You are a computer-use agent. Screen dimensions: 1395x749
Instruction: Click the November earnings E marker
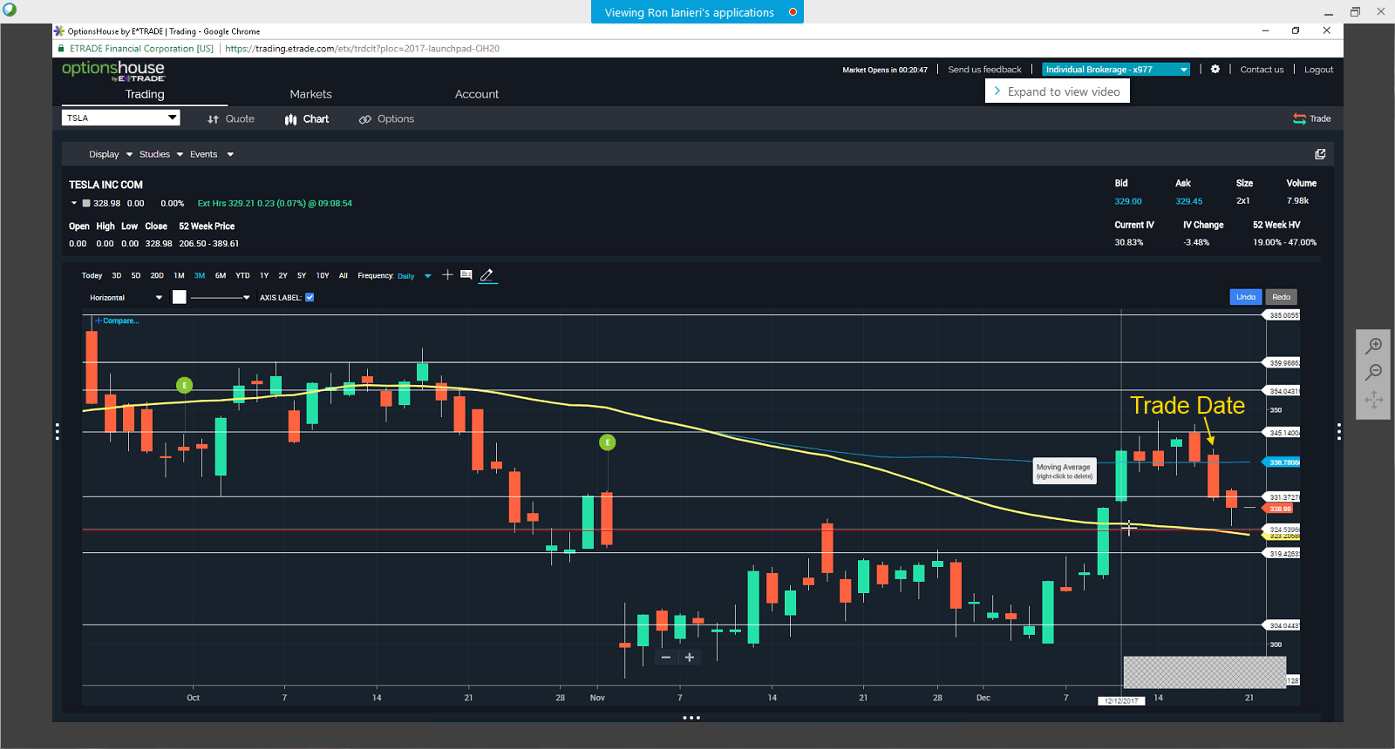pos(608,442)
